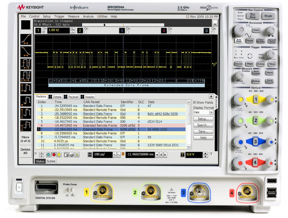Viewport: 288px width, 218px height.
Task: Collapse the decode panel using up arrow
Action: point(211,96)
